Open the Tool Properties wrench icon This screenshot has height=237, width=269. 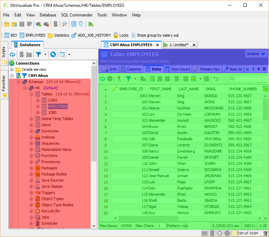(x=64, y=24)
